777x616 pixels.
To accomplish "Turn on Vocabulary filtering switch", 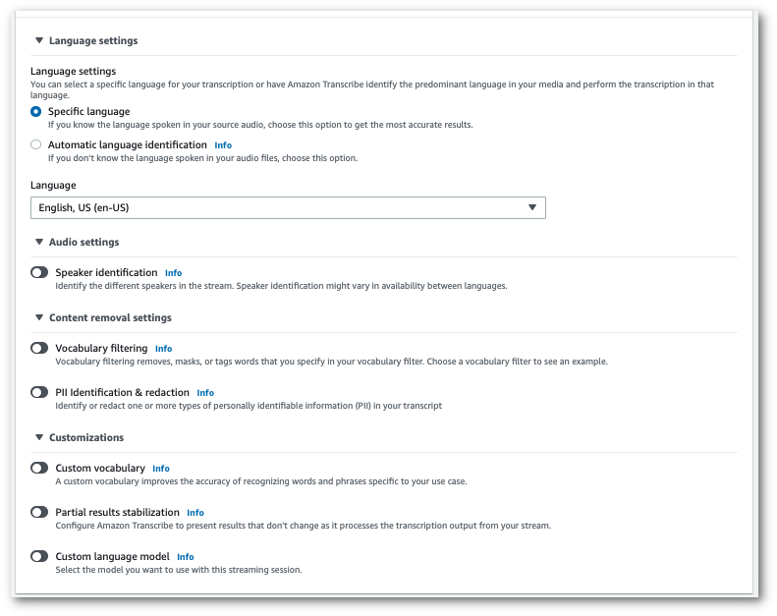I will (x=39, y=348).
